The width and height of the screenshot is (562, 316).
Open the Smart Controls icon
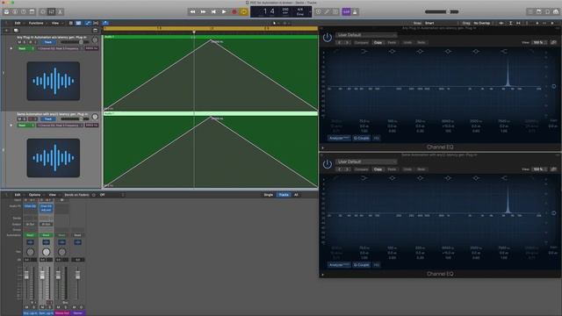tap(43, 11)
